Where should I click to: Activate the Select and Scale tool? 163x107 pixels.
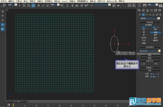[x=48, y=5]
